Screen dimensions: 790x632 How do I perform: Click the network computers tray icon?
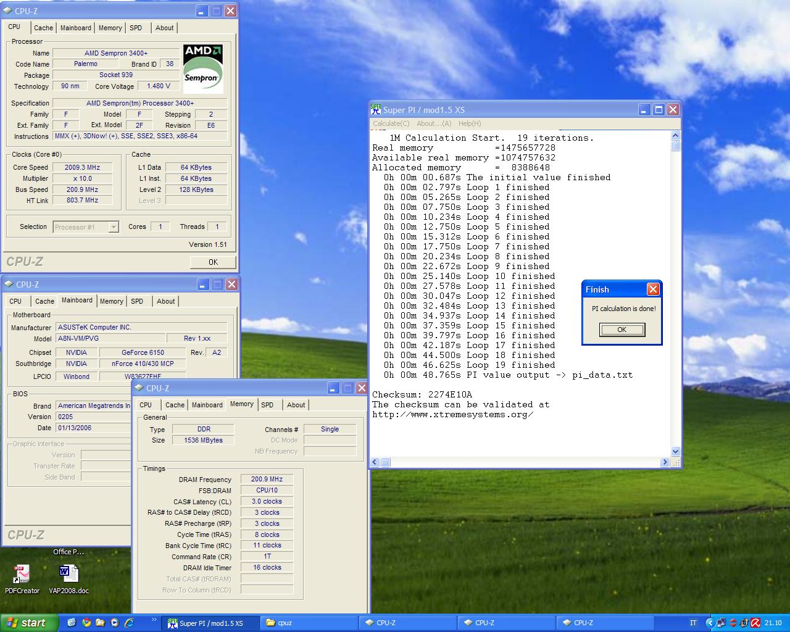tap(721, 623)
